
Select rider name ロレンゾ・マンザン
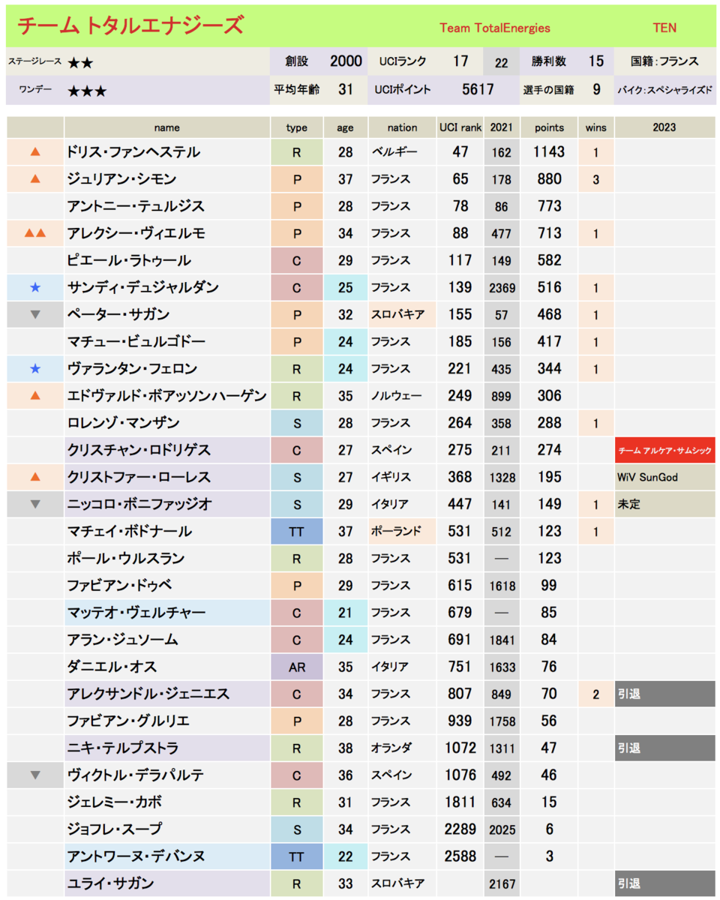[124, 423]
